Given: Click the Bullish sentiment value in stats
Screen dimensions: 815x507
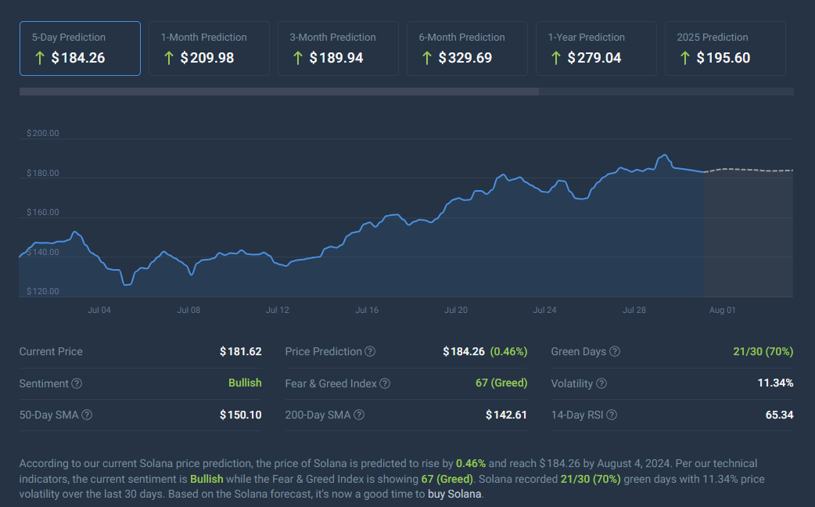Looking at the screenshot, I should [245, 383].
